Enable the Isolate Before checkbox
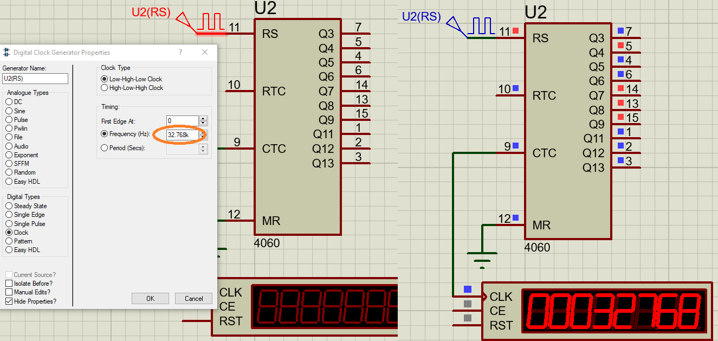 [x=9, y=284]
